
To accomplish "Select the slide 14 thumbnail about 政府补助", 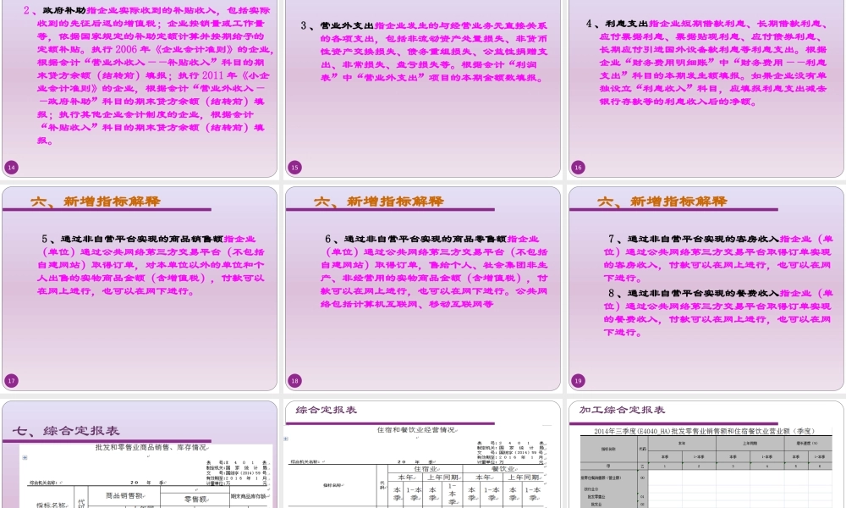I will pos(140,89).
